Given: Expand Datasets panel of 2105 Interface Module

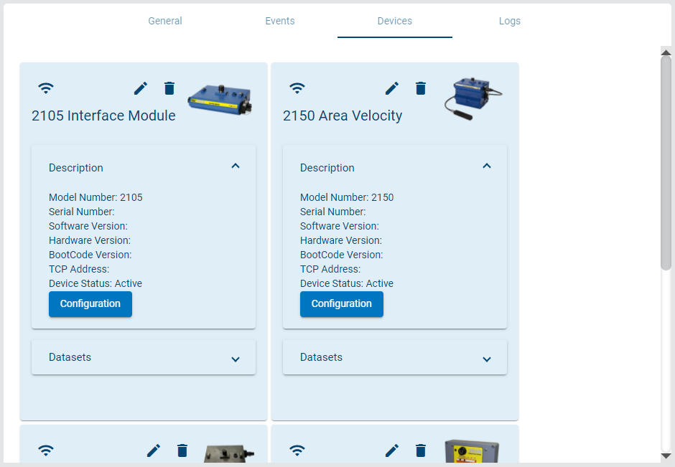Looking at the screenshot, I should point(236,359).
